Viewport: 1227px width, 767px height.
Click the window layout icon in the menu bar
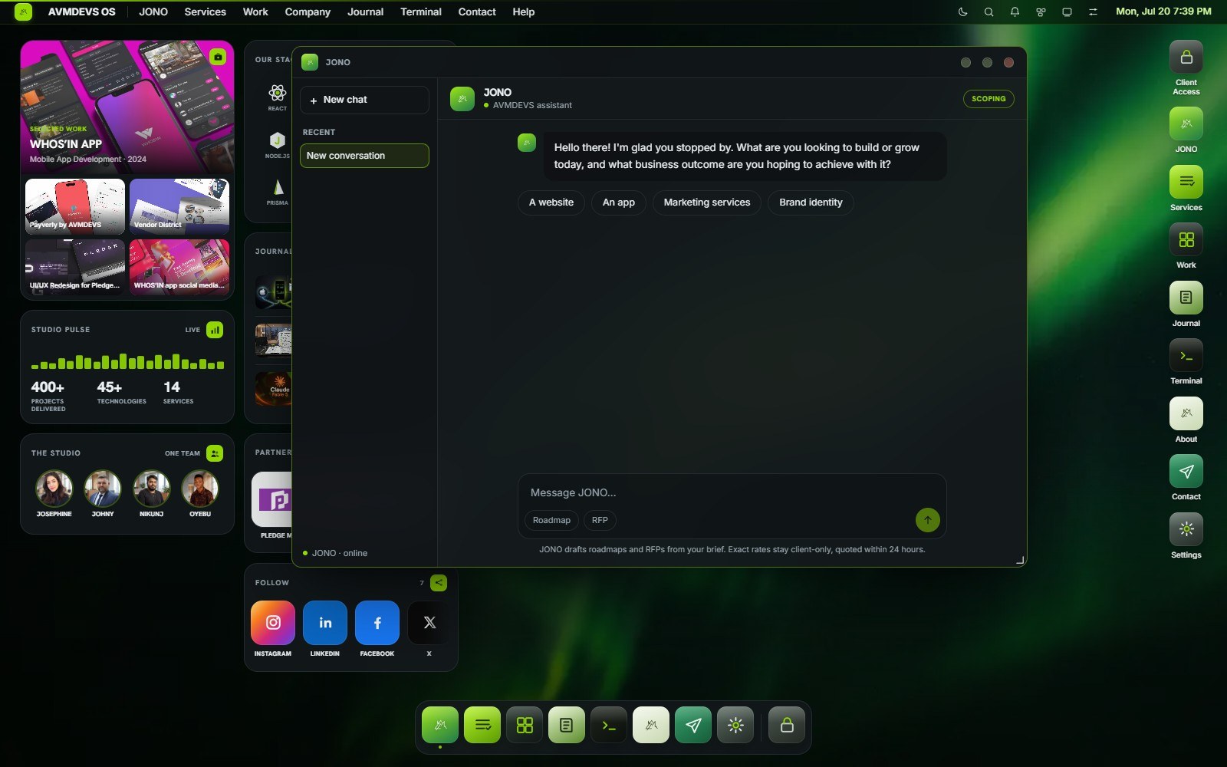[1041, 12]
